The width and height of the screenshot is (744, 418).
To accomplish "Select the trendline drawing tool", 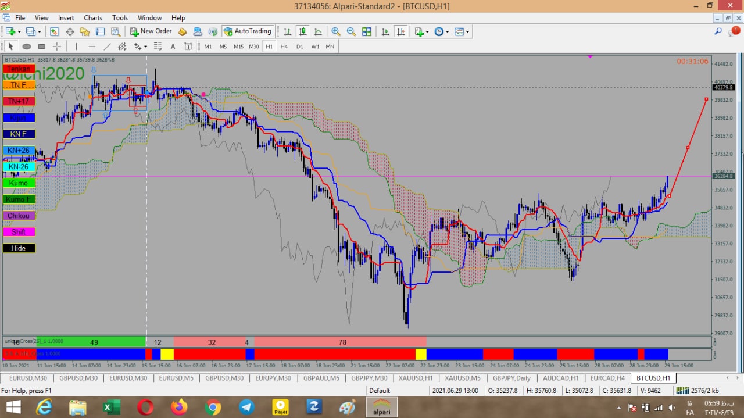I will click(x=107, y=47).
